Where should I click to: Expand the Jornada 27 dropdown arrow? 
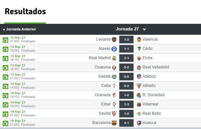[144, 29]
